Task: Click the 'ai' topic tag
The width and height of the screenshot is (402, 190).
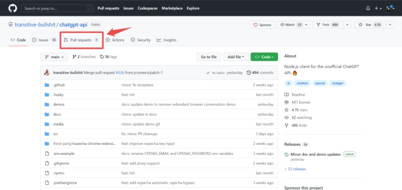Action: coord(288,83)
